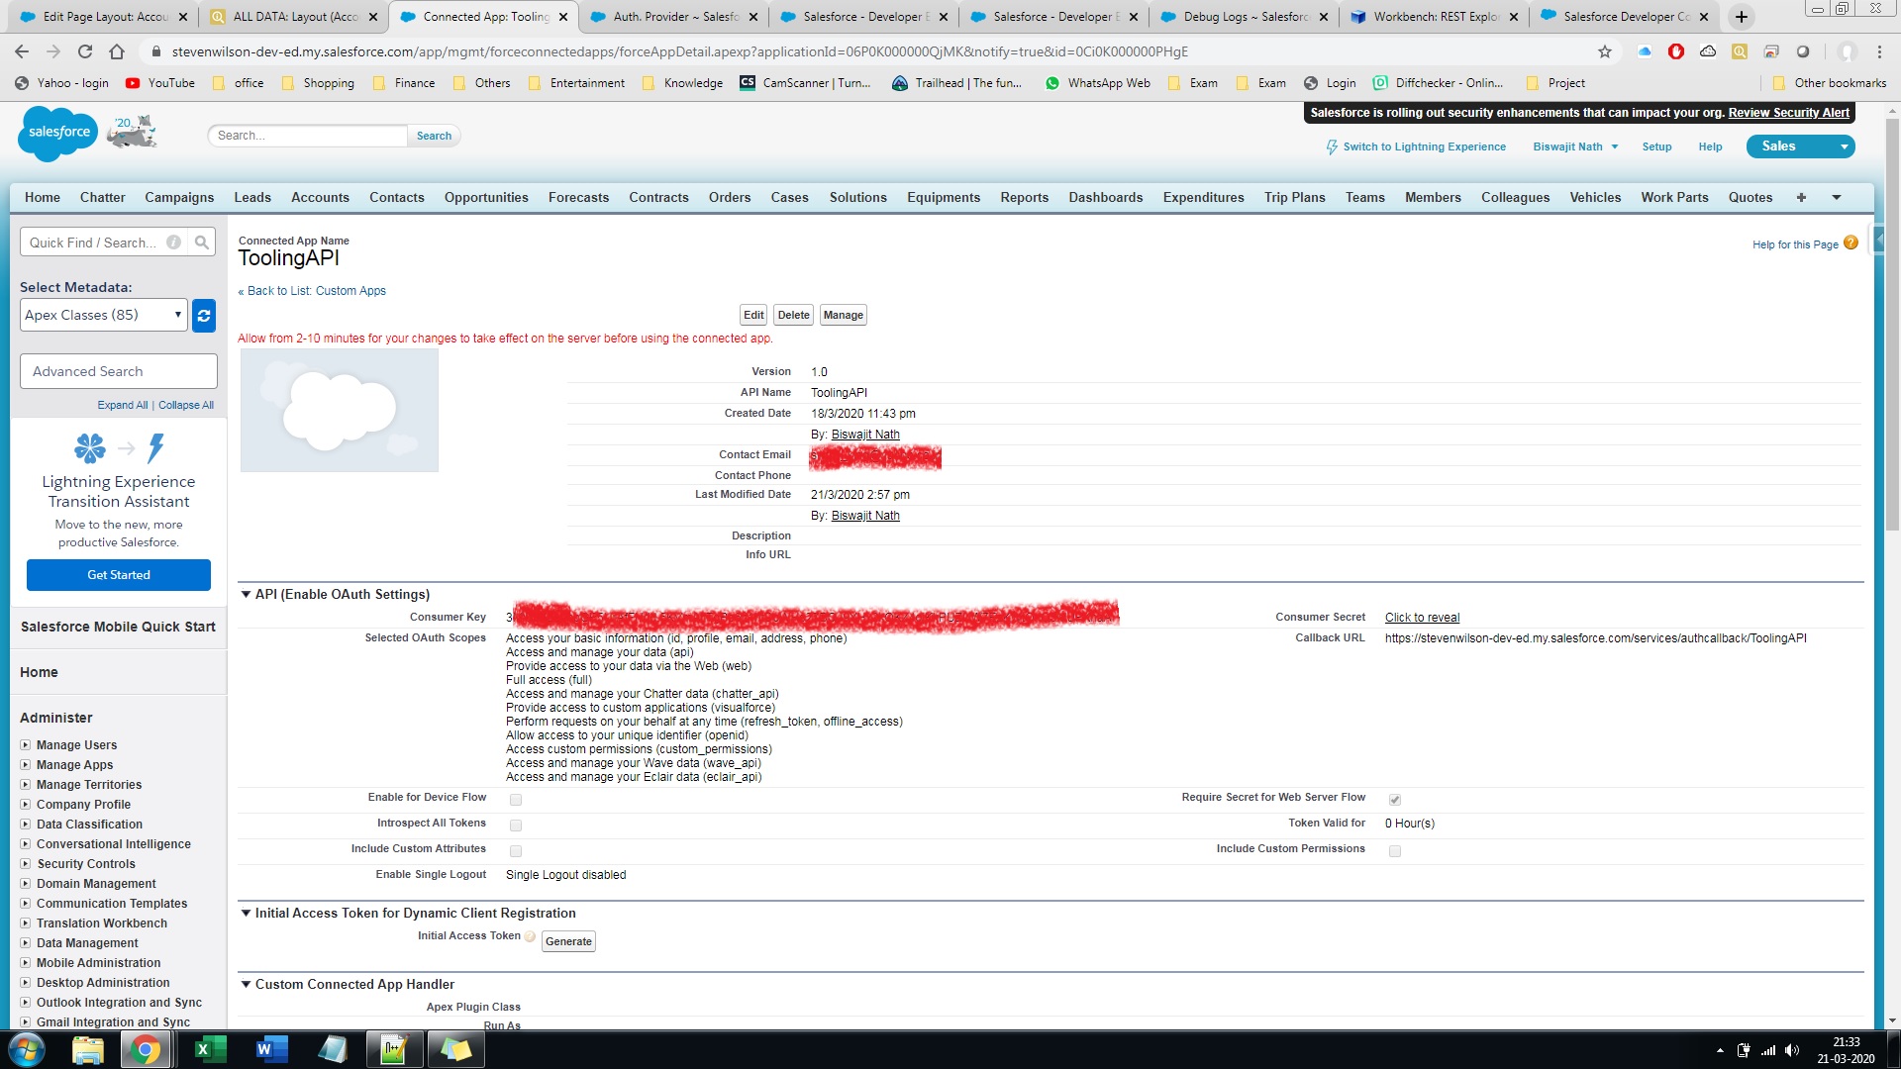Reload page using browser refresh icon
This screenshot has height=1069, width=1901.
85,51
